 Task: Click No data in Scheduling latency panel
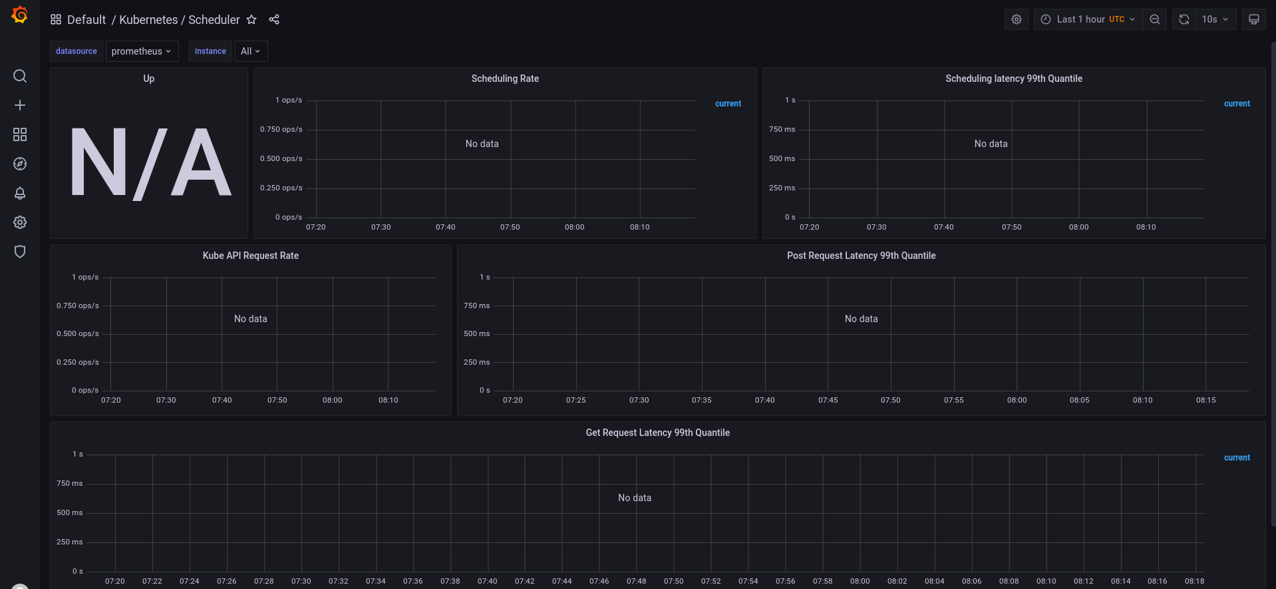click(x=991, y=144)
